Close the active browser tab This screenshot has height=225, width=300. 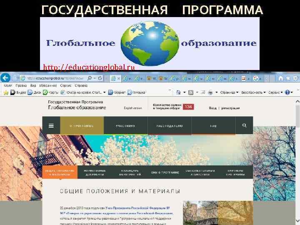point(119,78)
